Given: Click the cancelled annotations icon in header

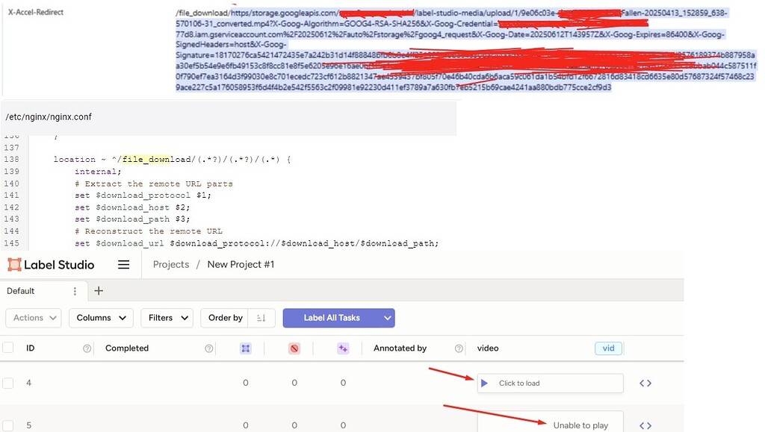Looking at the screenshot, I should pos(294,348).
